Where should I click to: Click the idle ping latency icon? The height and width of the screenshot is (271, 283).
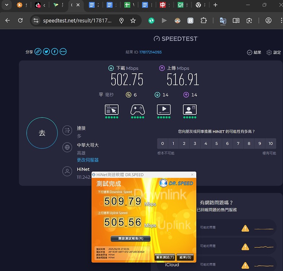pyautogui.click(x=128, y=95)
